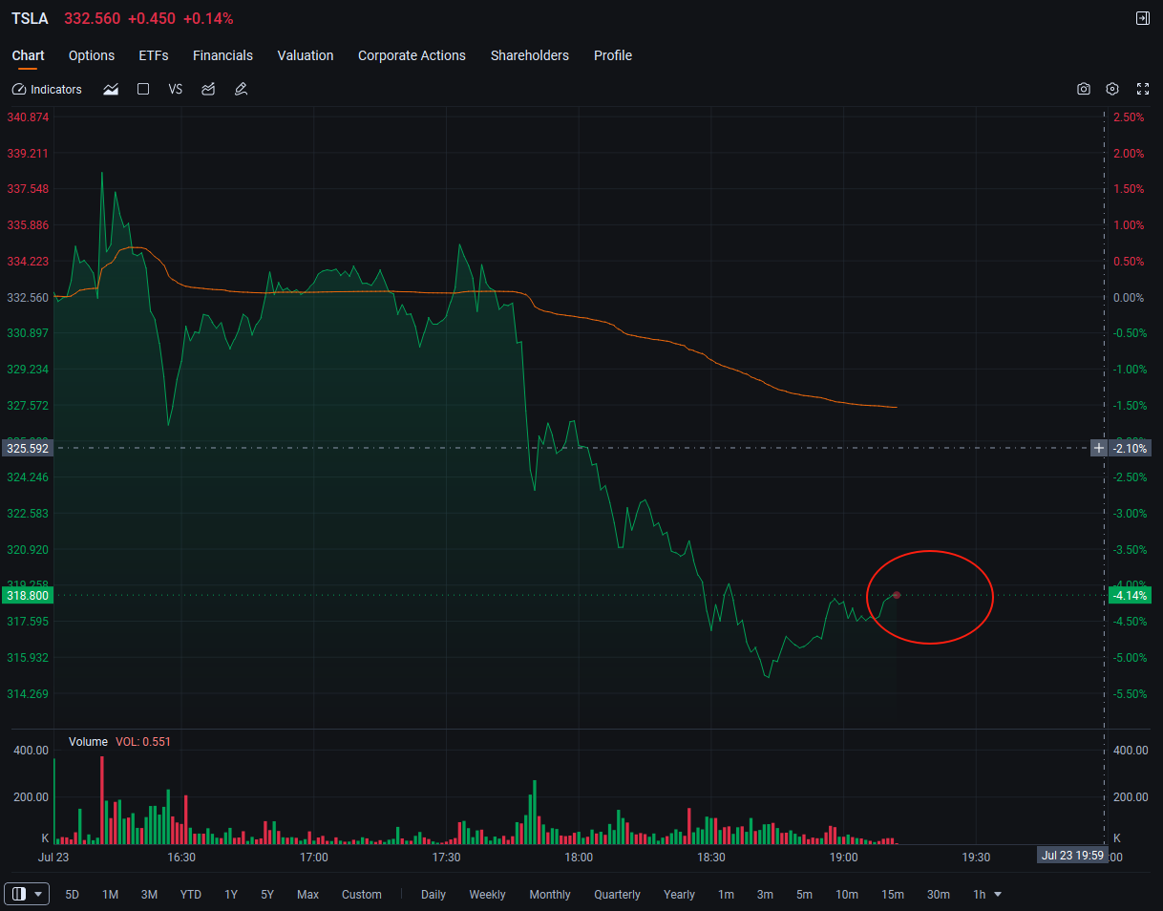
Task: Click the overlay chart icon next to VS
Action: (208, 89)
